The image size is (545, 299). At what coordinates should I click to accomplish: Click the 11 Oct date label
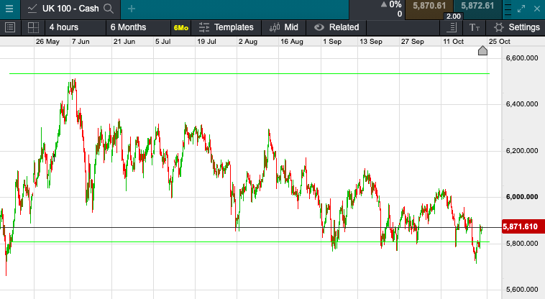[x=453, y=42]
